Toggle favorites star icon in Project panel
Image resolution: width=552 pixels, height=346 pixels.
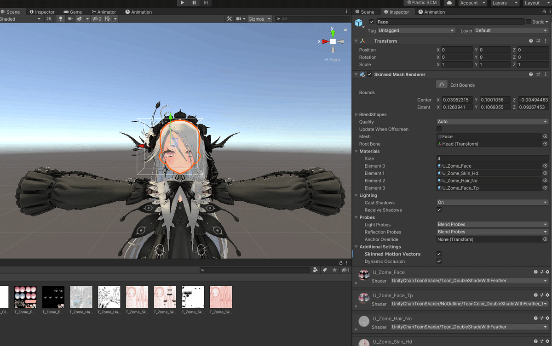coord(334,270)
